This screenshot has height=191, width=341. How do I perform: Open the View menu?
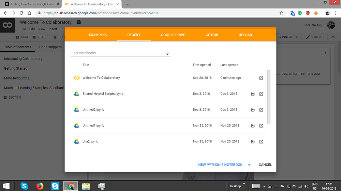point(42,29)
